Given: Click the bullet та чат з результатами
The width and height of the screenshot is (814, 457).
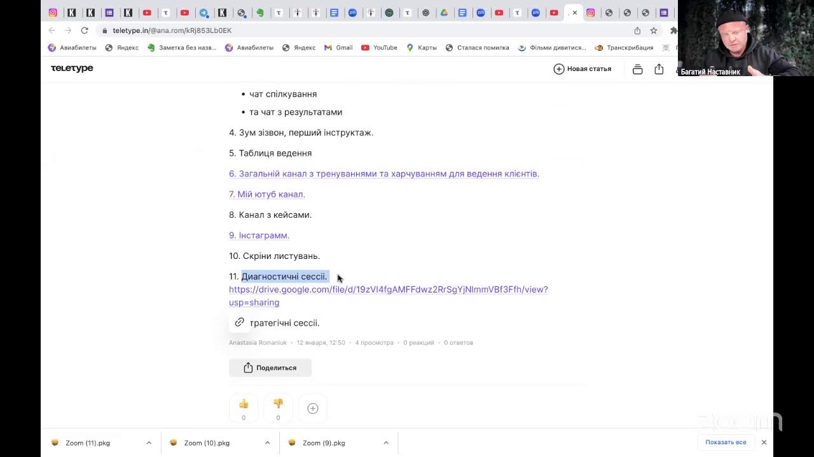Looking at the screenshot, I should [x=296, y=112].
